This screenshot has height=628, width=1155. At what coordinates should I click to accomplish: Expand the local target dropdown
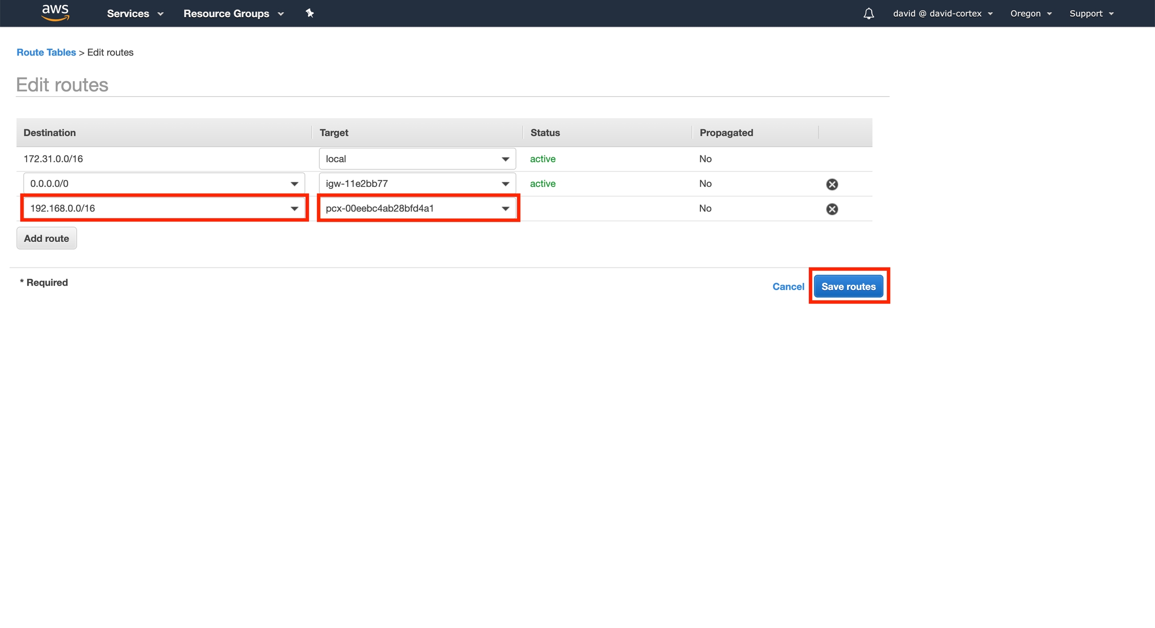tap(505, 159)
